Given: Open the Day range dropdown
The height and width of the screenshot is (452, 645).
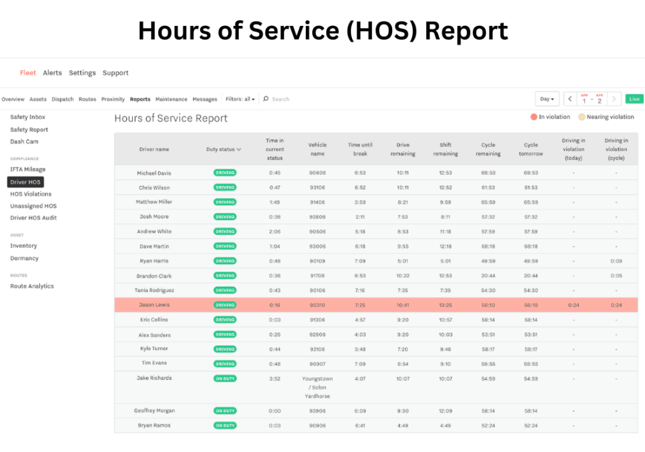Looking at the screenshot, I should 547,99.
